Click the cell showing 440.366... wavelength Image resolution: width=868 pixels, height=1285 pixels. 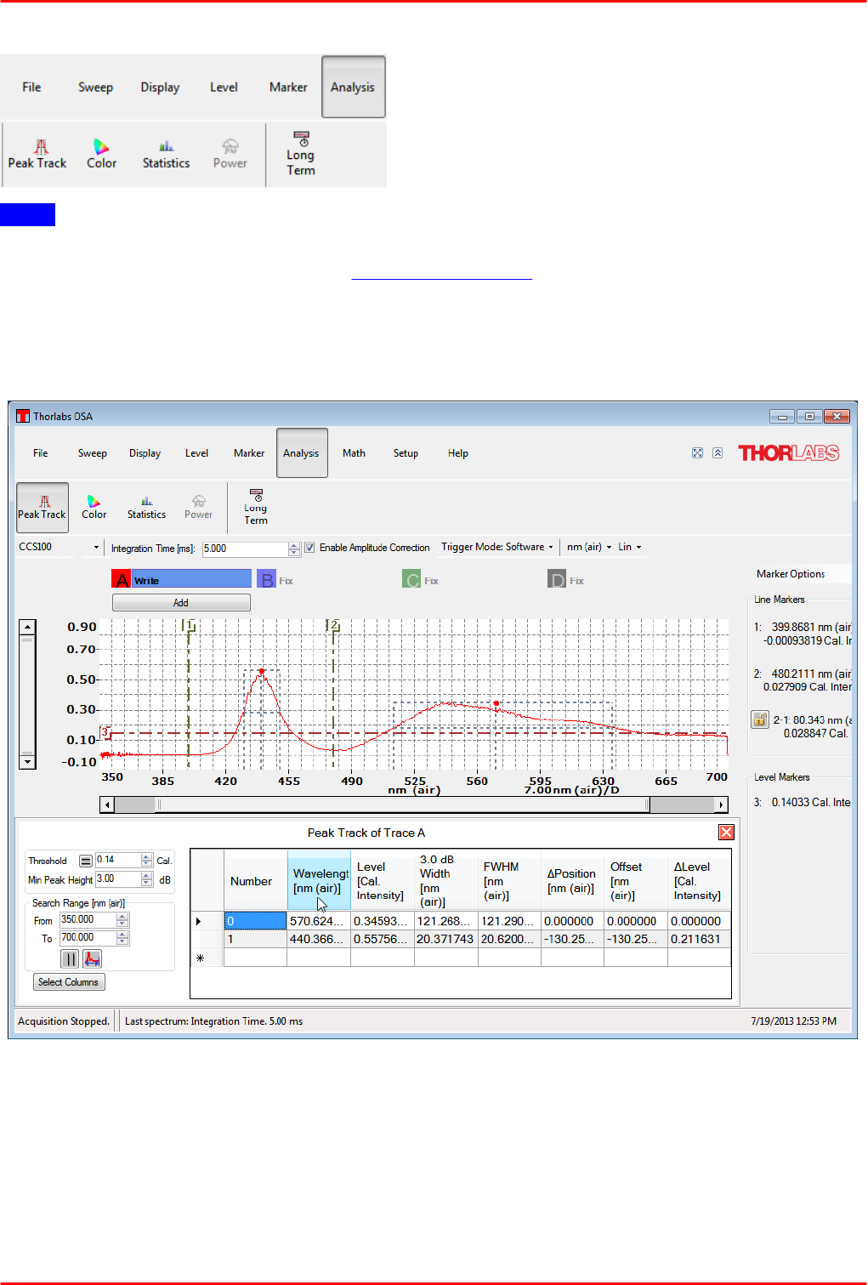click(x=319, y=939)
